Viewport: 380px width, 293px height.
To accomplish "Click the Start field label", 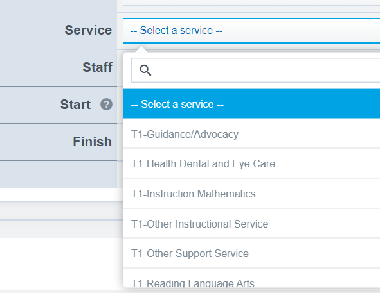I will click(x=75, y=105).
